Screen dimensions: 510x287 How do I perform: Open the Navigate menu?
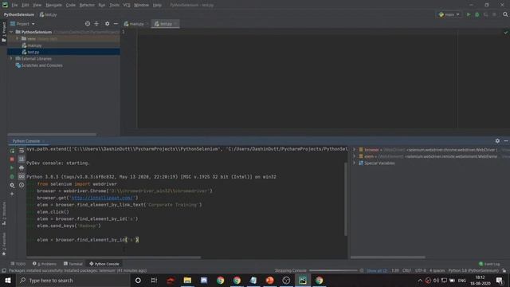[53, 5]
